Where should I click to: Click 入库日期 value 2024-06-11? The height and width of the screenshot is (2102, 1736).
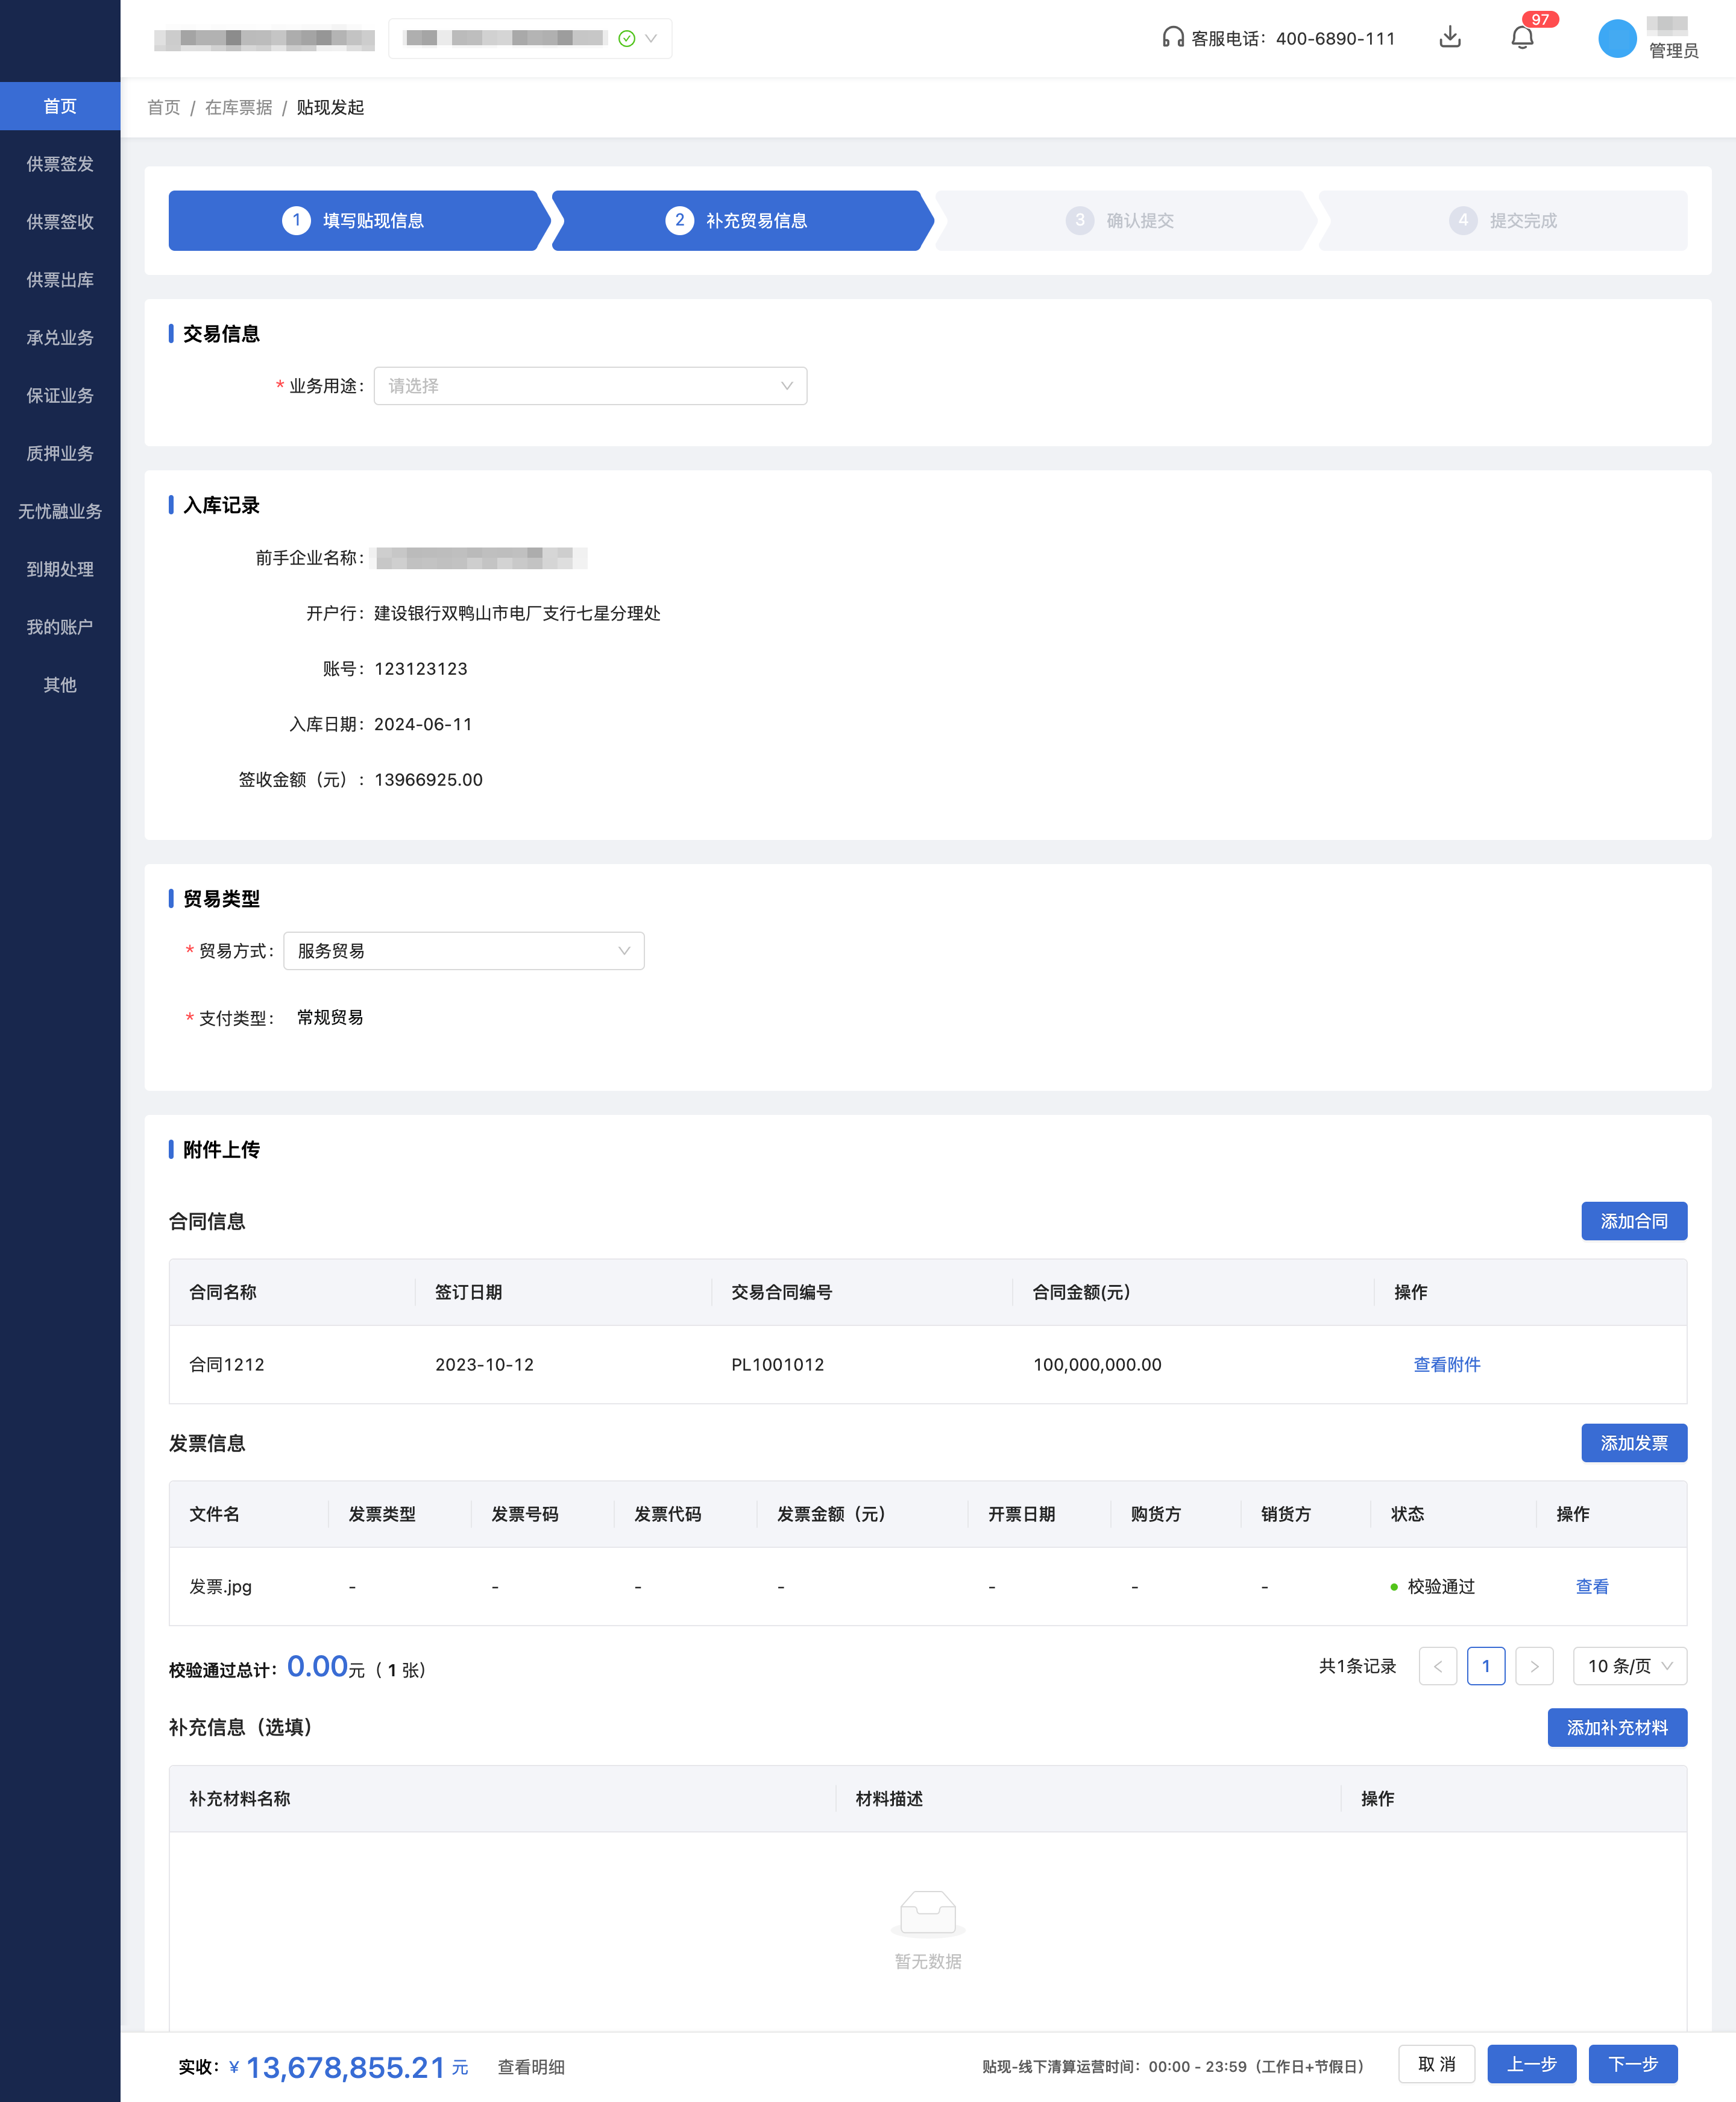423,724
